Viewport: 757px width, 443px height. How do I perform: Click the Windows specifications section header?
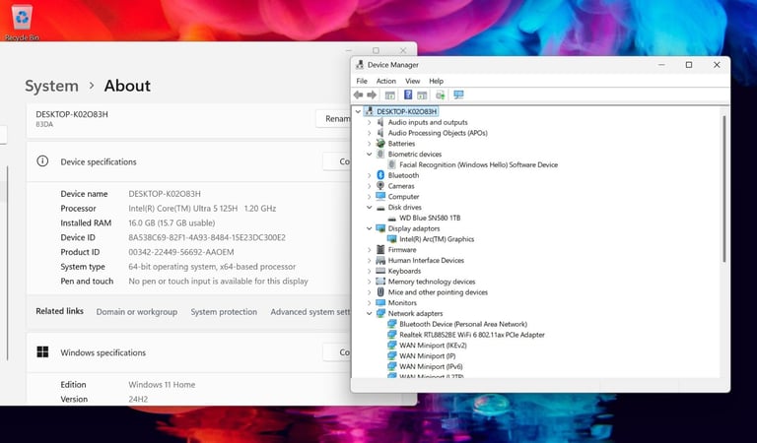tap(189, 352)
